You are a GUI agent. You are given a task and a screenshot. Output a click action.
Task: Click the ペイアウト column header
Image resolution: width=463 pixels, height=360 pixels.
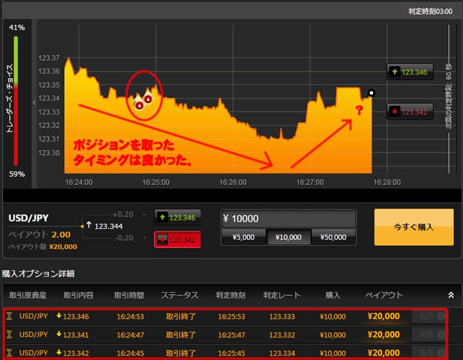pyautogui.click(x=383, y=295)
